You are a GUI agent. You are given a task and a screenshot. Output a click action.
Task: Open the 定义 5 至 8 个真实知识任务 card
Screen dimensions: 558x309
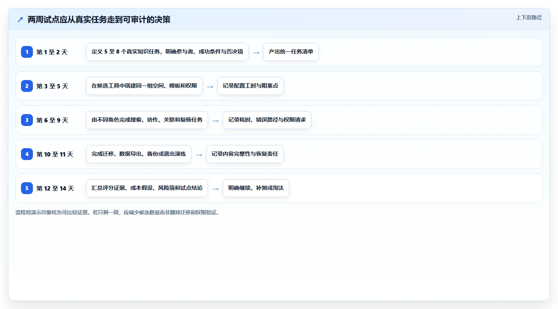[x=167, y=52]
